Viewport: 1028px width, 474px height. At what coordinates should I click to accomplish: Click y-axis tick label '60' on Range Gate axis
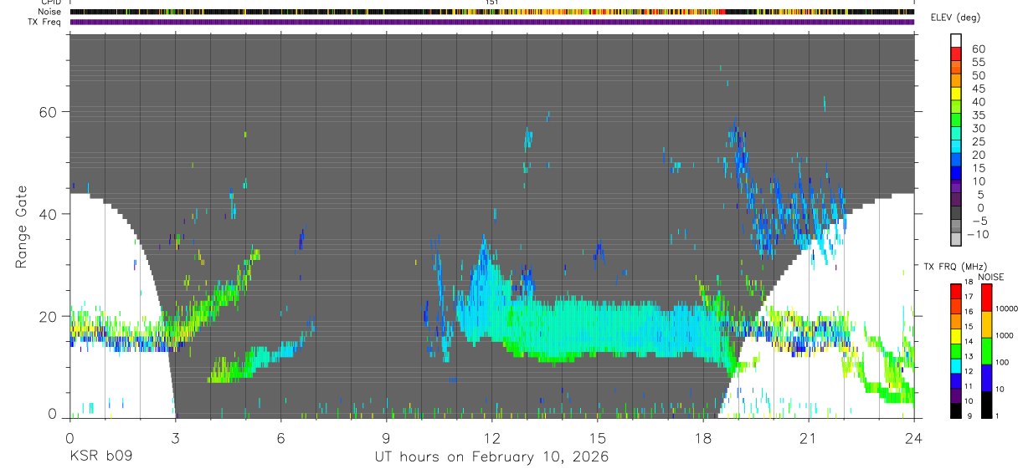click(x=48, y=112)
